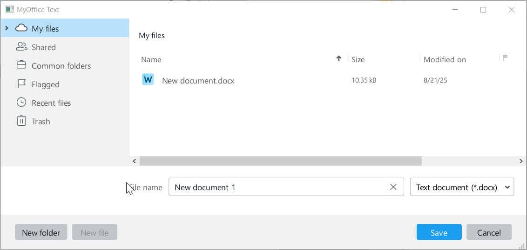Screen dimensions: 527x250
Task: Click the My files breadcrumb heading
Action: 152,35
